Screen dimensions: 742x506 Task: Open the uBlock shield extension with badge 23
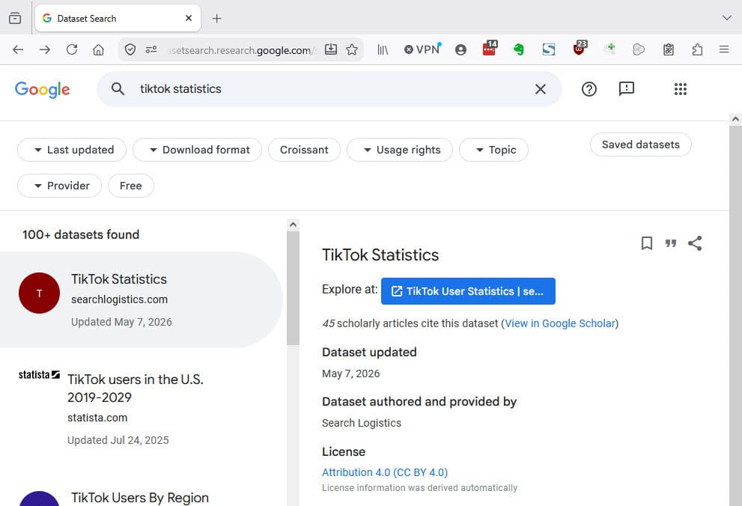pyautogui.click(x=580, y=48)
